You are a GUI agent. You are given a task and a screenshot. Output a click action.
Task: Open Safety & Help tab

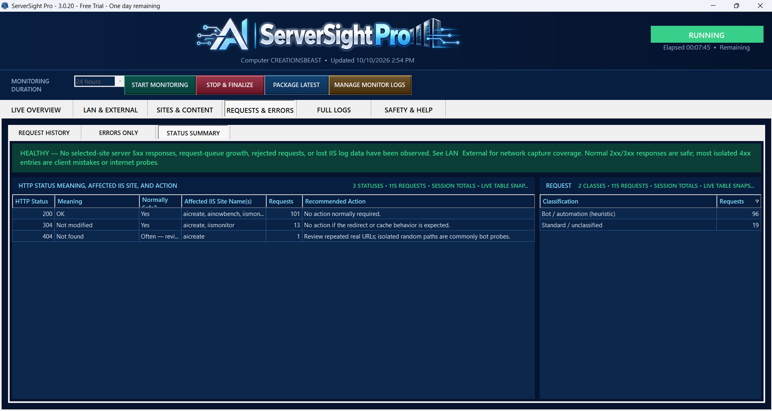pos(408,110)
